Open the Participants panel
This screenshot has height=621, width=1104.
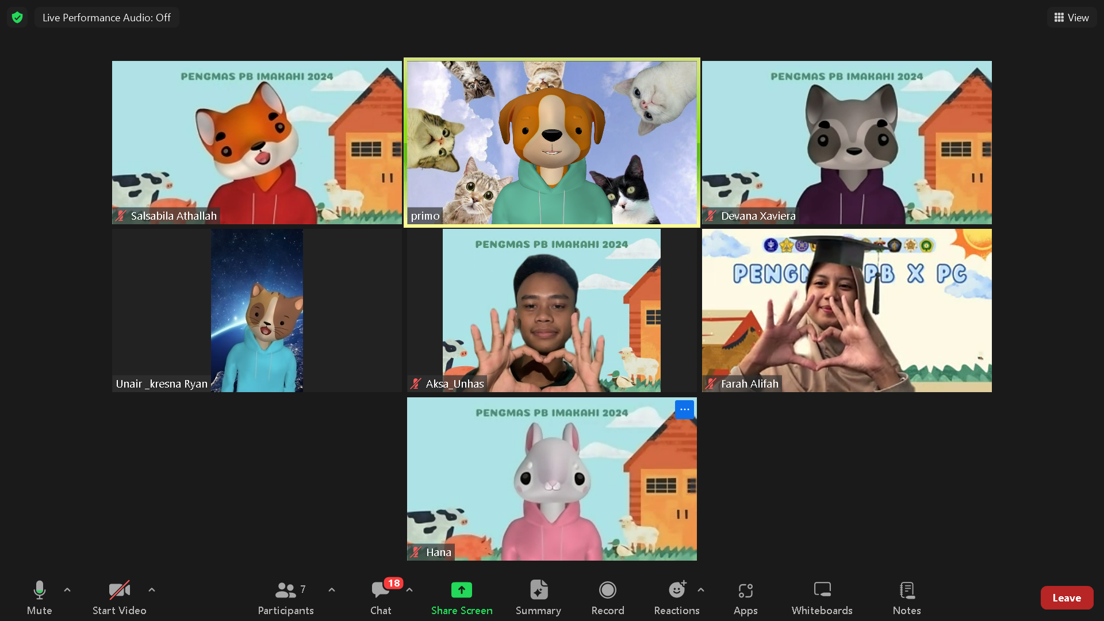(x=286, y=597)
